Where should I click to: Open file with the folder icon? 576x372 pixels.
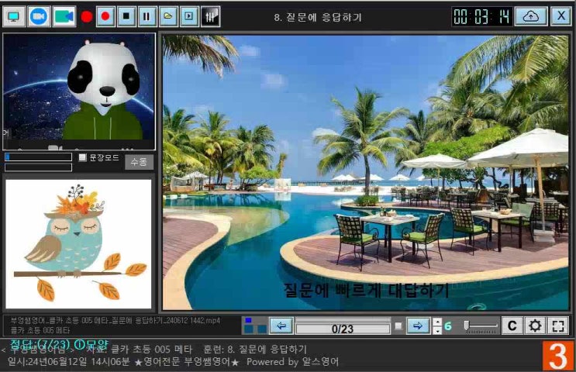click(168, 15)
